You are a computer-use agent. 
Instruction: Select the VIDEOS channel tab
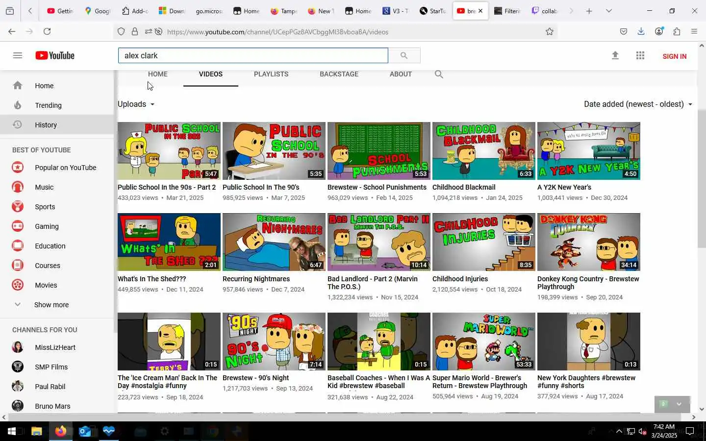pyautogui.click(x=211, y=74)
